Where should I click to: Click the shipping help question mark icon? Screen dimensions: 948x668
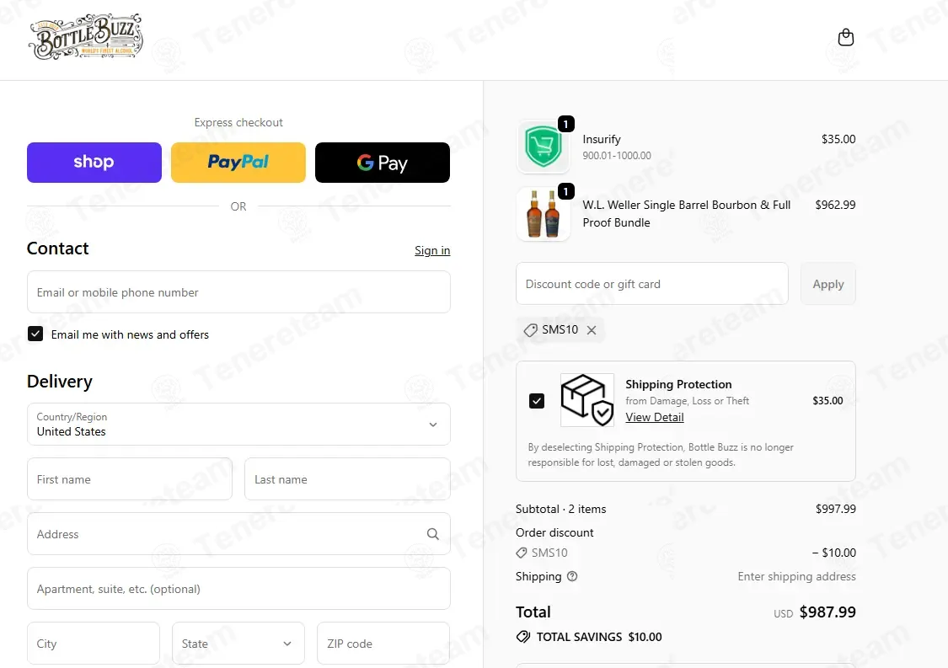572,576
